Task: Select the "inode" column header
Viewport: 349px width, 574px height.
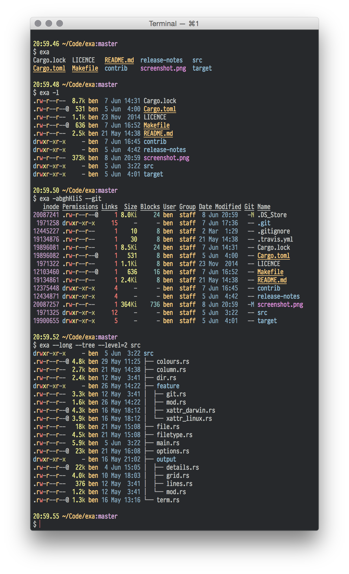Action: click(x=51, y=207)
